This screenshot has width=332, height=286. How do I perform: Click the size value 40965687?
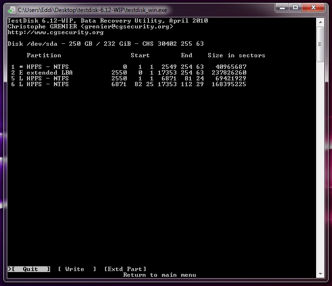pyautogui.click(x=231, y=67)
